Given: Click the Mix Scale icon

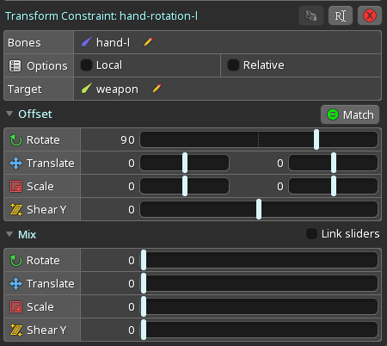Looking at the screenshot, I should 15,306.
